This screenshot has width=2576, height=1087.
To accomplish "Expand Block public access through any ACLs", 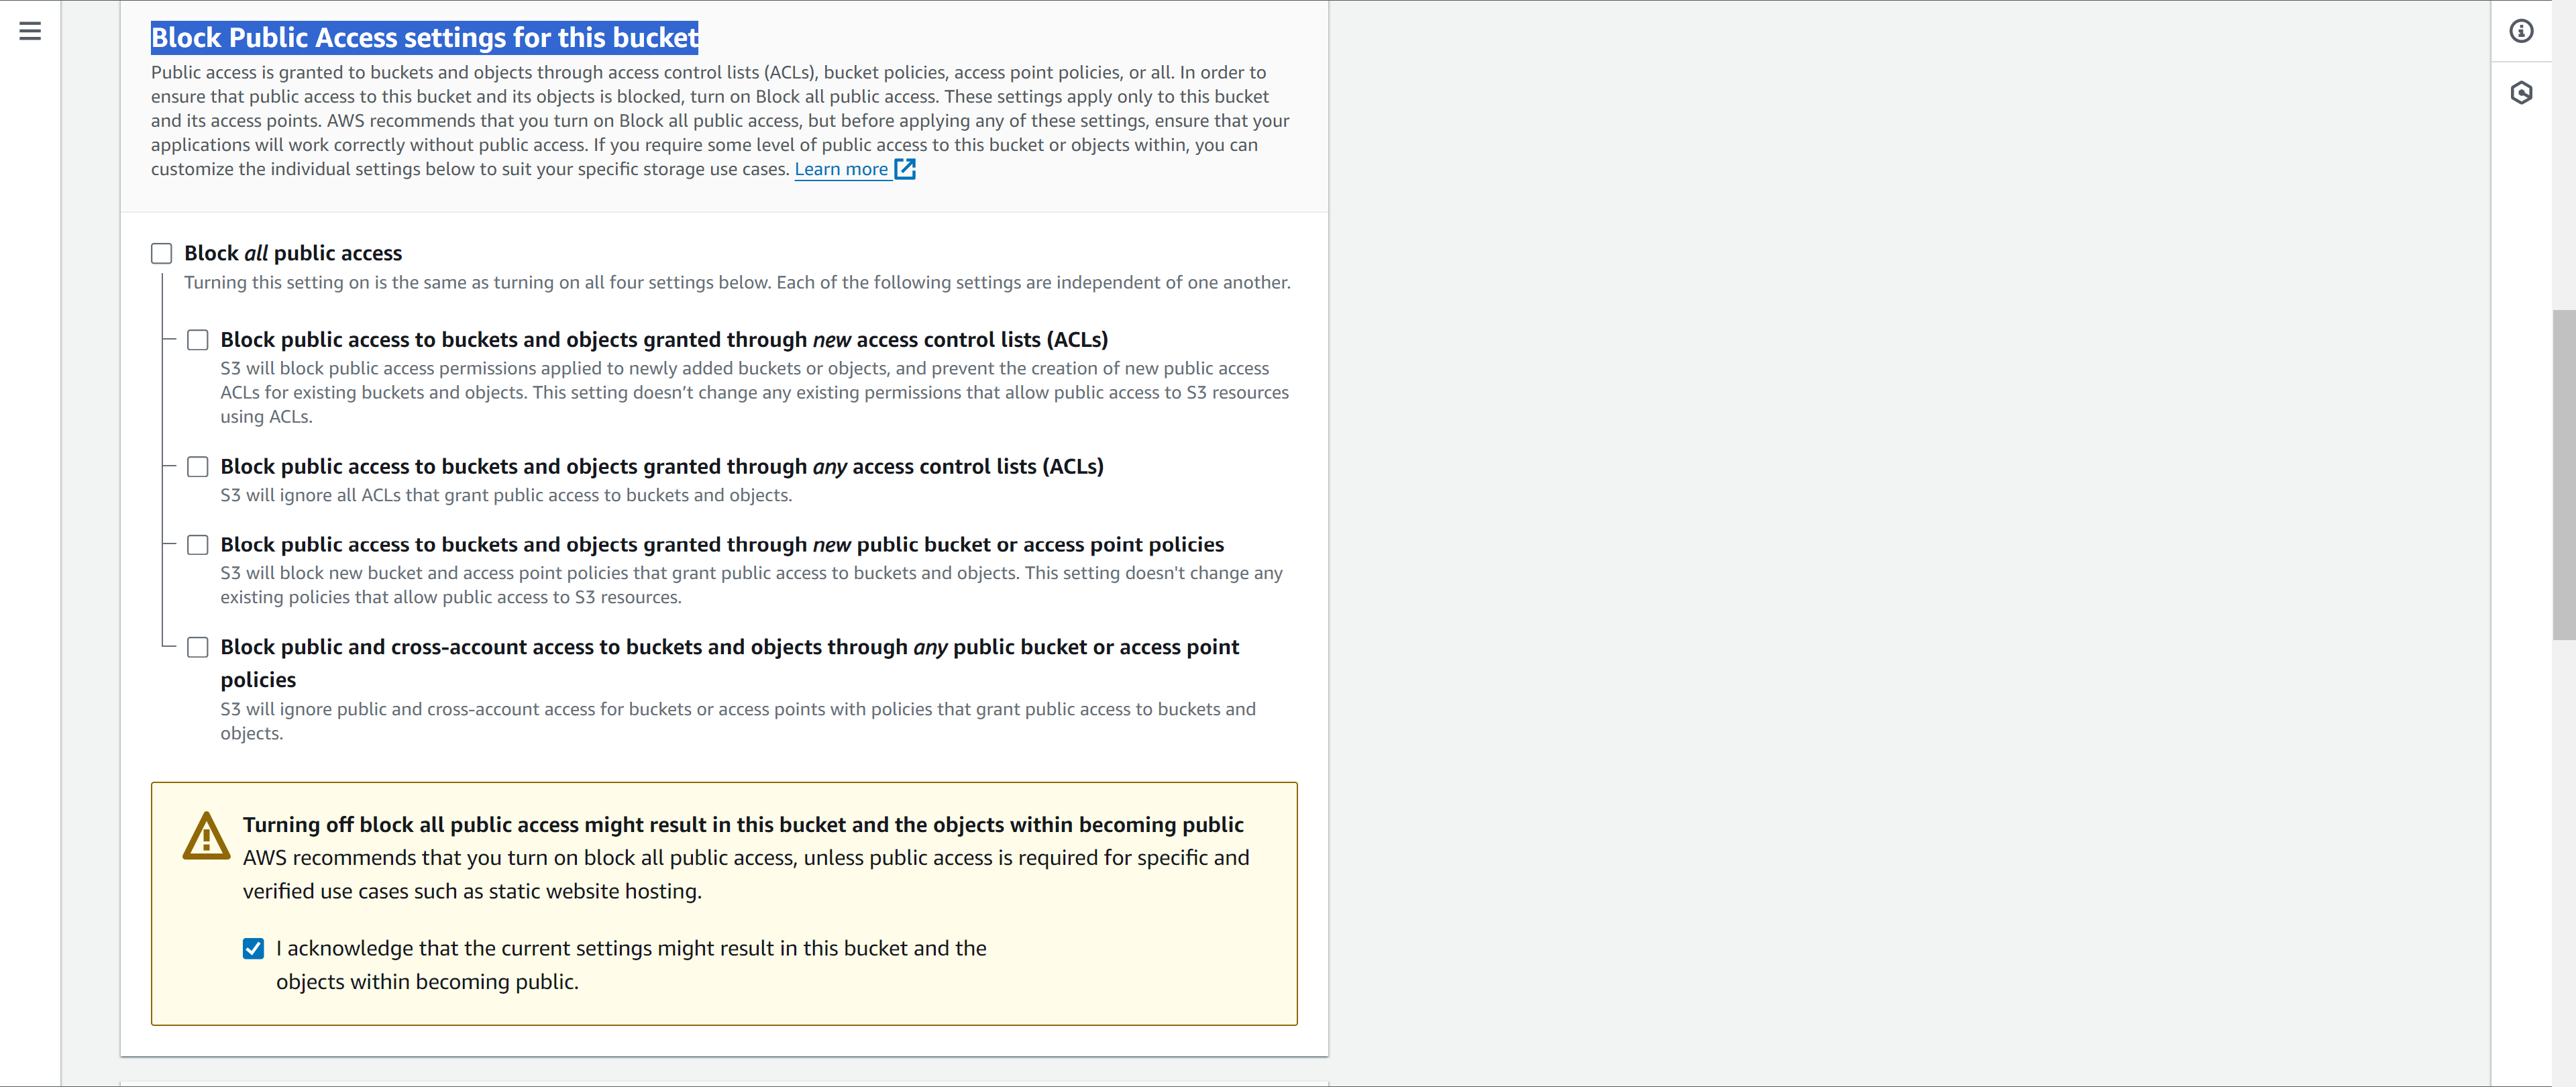I will pos(199,466).
